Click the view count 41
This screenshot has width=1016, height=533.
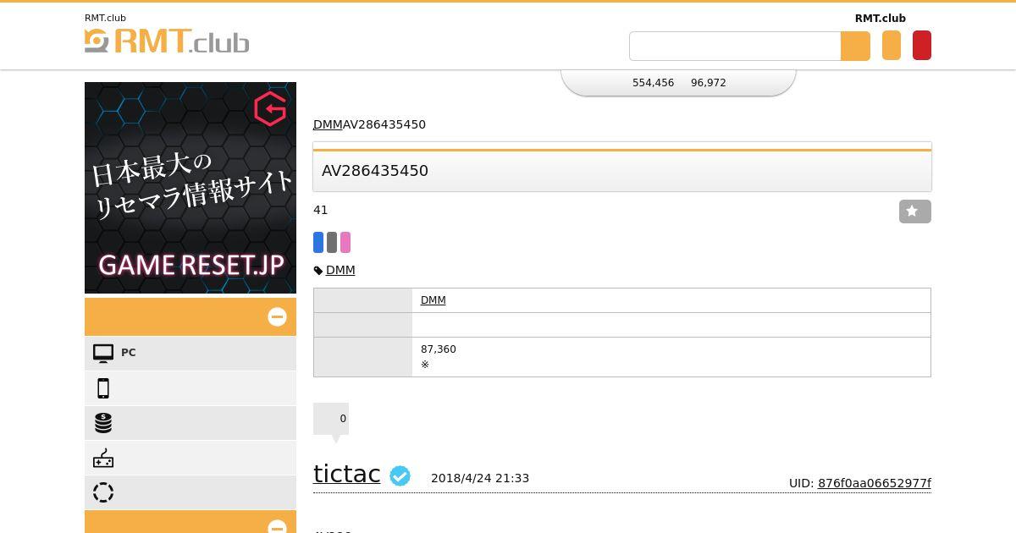click(x=321, y=210)
